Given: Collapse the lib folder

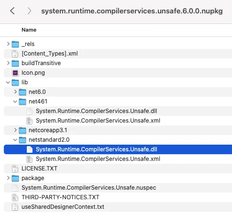Looking at the screenshot, I should tap(8, 82).
